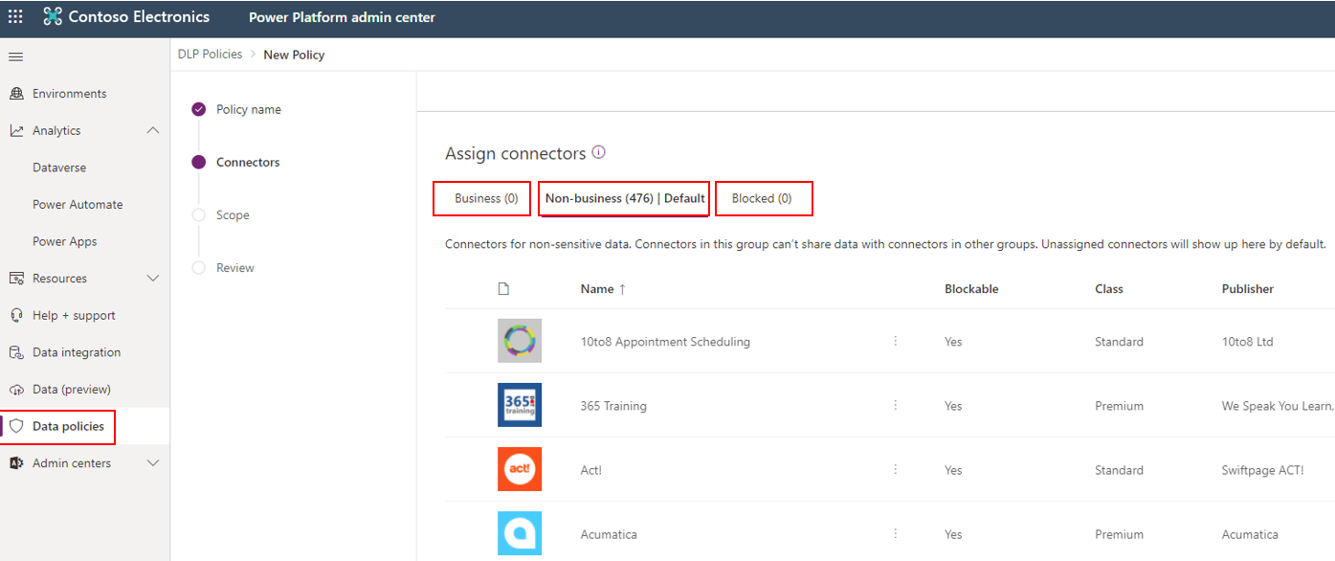Click the Acumatica connector logo
The image size is (1335, 561).
click(520, 533)
